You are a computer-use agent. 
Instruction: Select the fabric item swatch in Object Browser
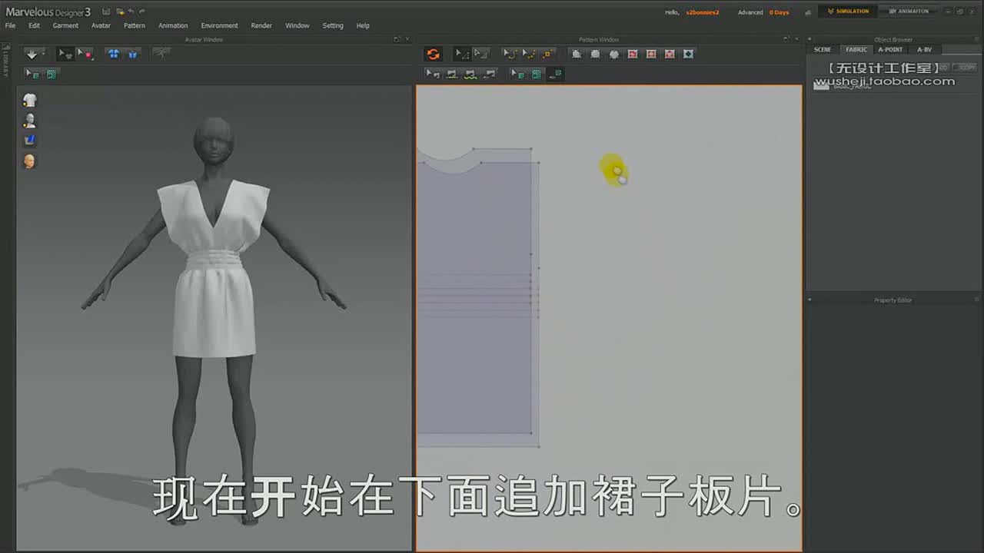click(821, 84)
